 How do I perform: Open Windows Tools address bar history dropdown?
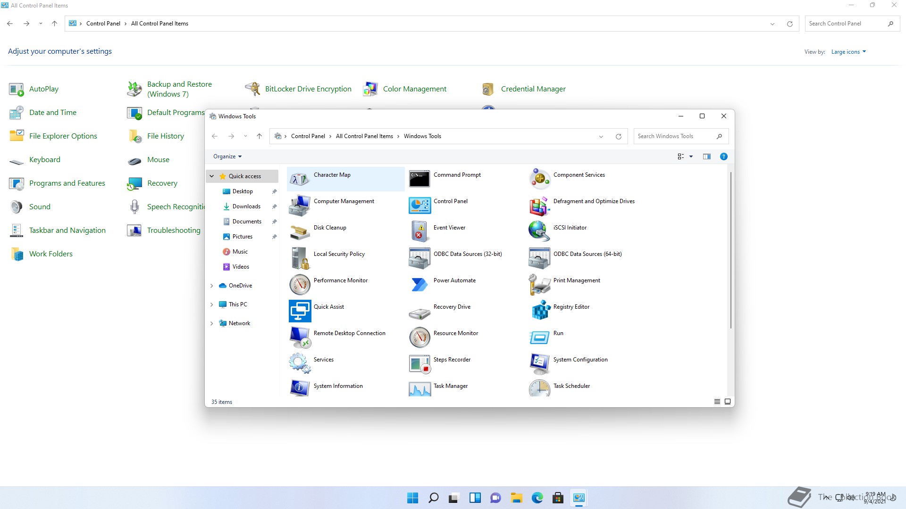point(601,137)
